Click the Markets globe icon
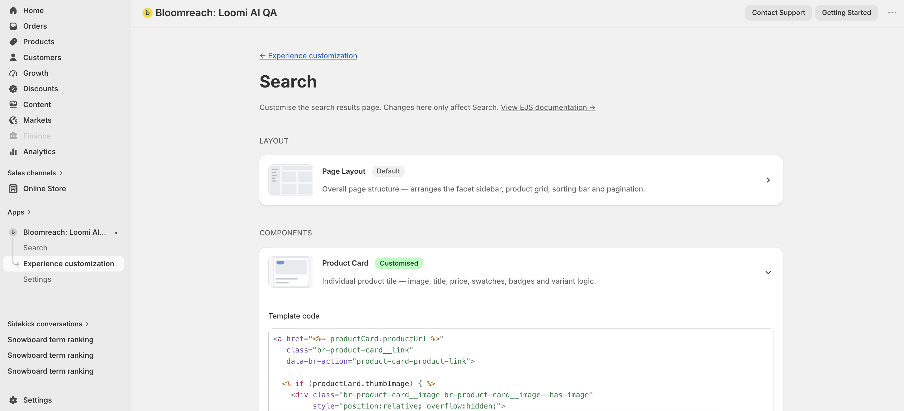 [13, 120]
